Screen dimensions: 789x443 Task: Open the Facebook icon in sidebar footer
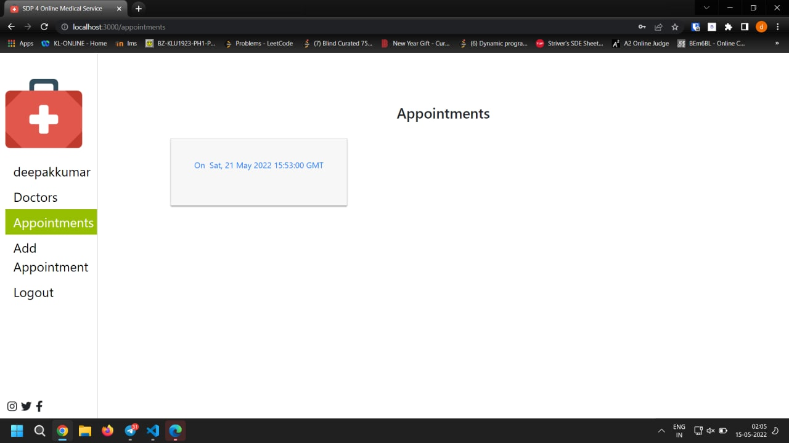coord(39,406)
